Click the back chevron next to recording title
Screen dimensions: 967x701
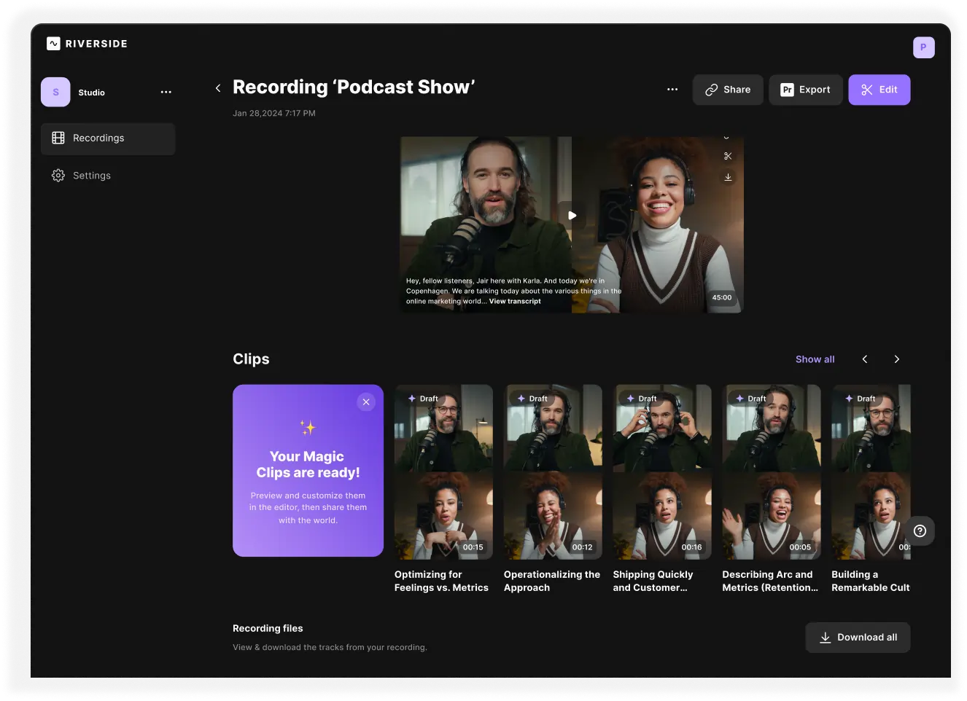tap(217, 87)
